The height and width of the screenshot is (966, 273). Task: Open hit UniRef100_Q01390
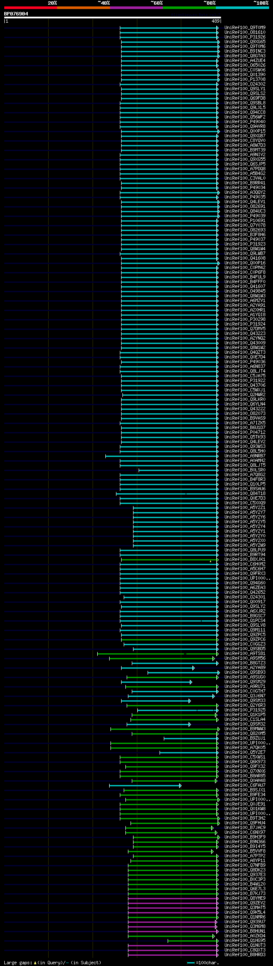pyautogui.click(x=245, y=75)
